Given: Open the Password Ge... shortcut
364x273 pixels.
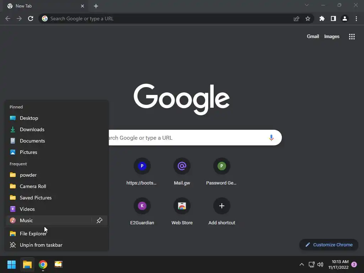Looking at the screenshot, I should (221, 172).
